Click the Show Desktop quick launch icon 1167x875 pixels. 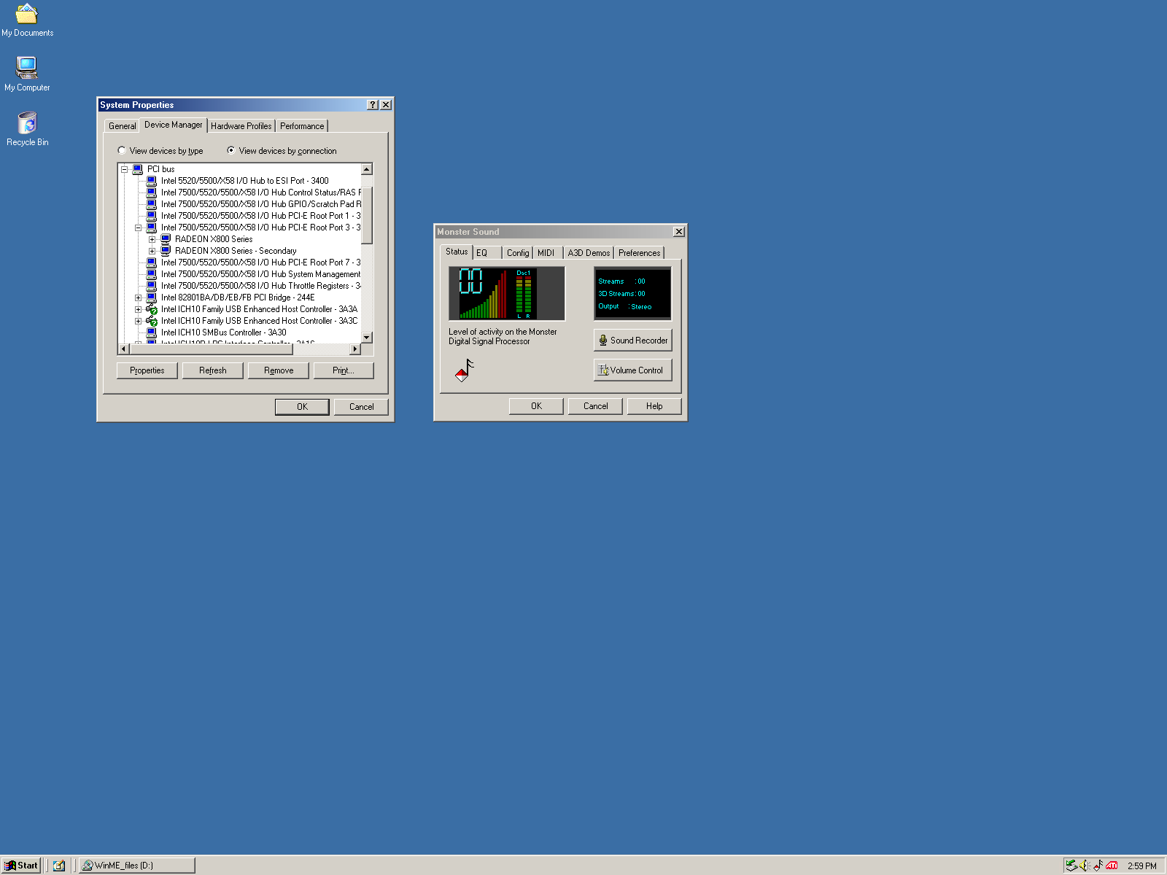59,866
